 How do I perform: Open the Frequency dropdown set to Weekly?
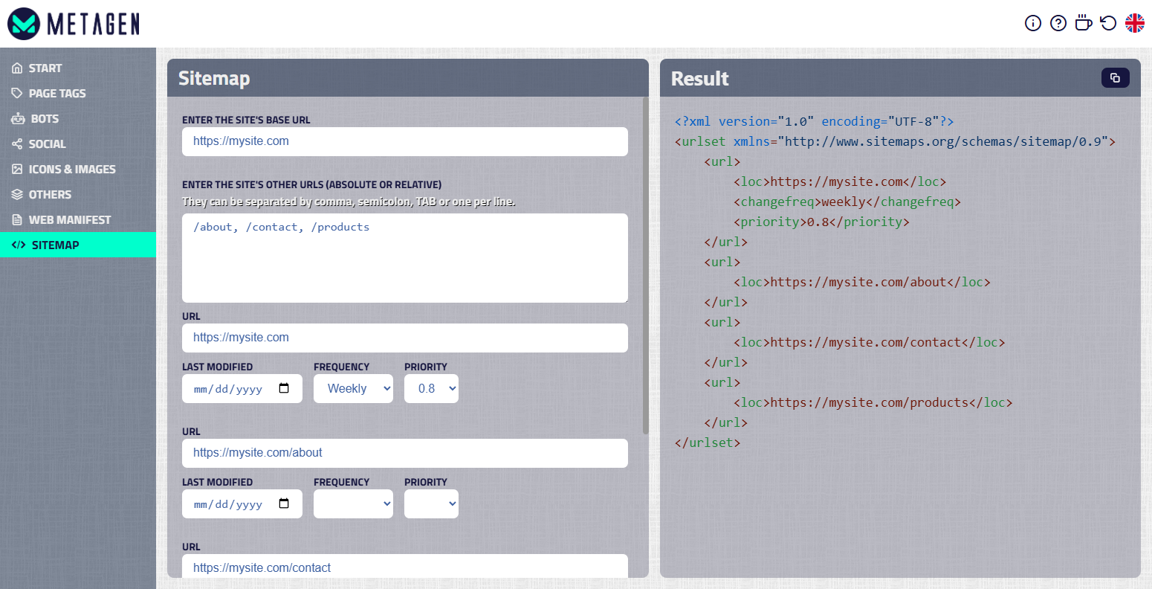pyautogui.click(x=353, y=388)
